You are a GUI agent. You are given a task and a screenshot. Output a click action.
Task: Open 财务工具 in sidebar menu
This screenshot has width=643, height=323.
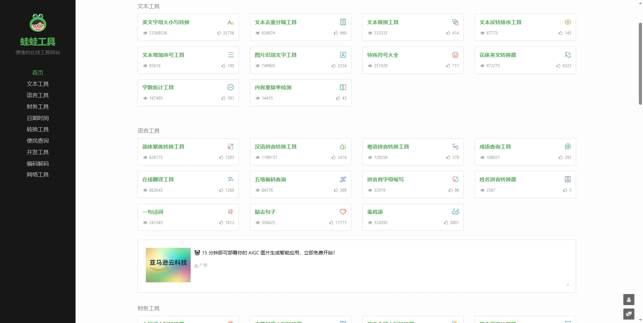point(38,107)
